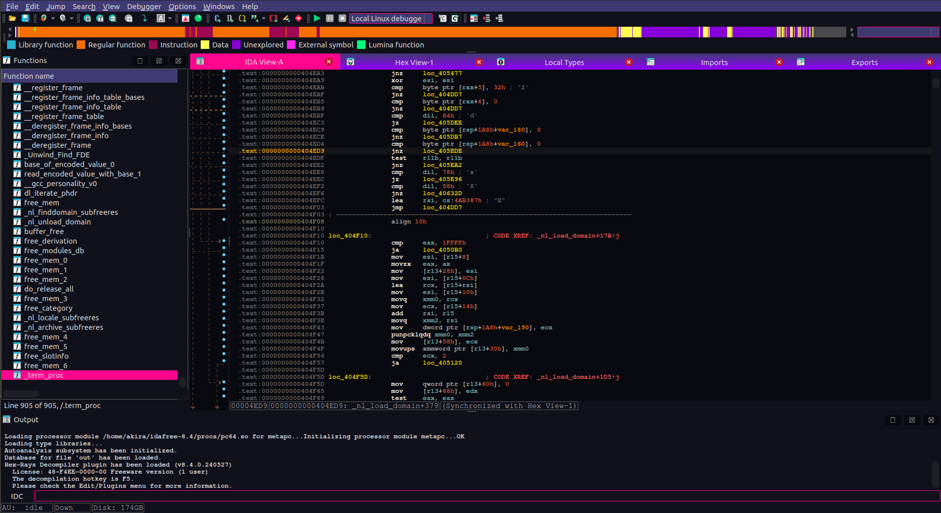Select function __gcc_personality_v0
This screenshot has width=941, height=513.
pyautogui.click(x=89, y=184)
